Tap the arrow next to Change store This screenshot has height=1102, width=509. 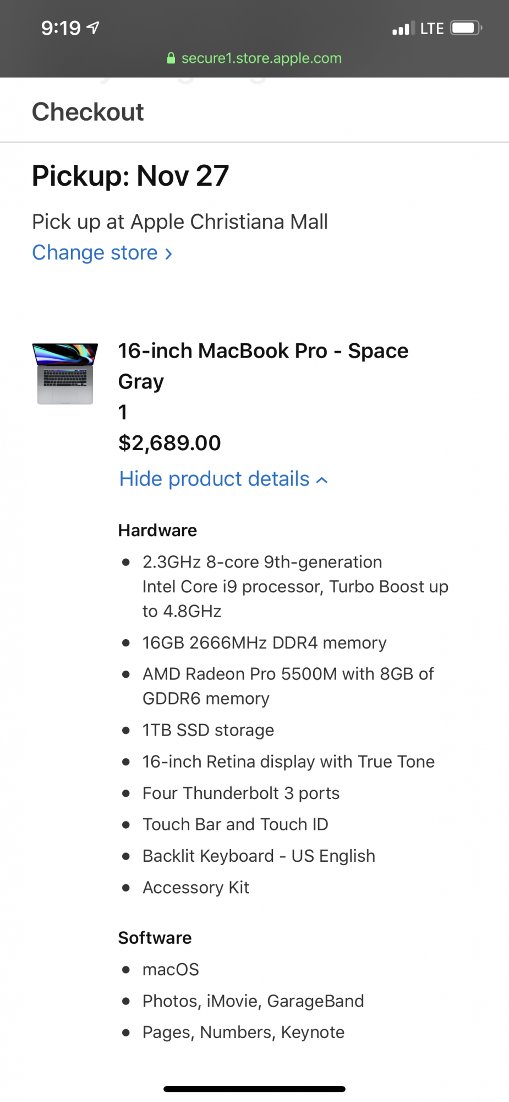(x=169, y=254)
